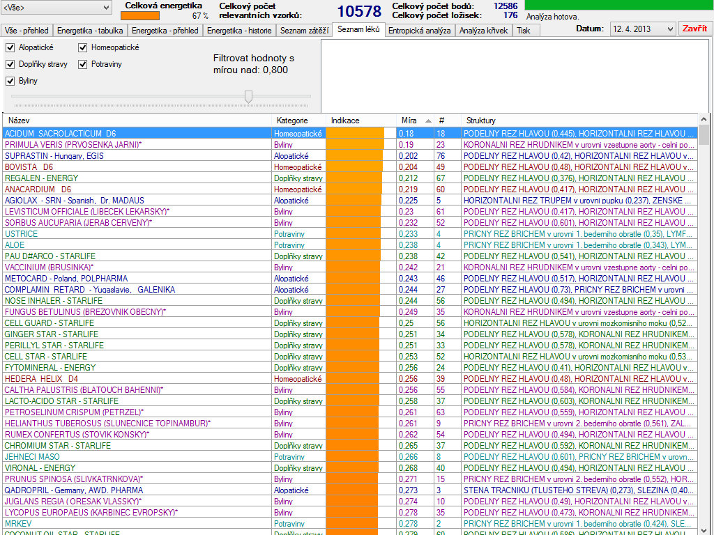Uncheck the Doplňky stravy checkbox
The height and width of the screenshot is (535, 714).
(10, 64)
